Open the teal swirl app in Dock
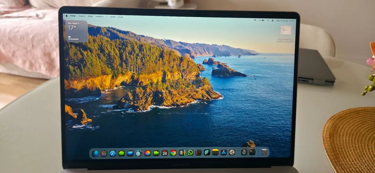 click(207, 152)
